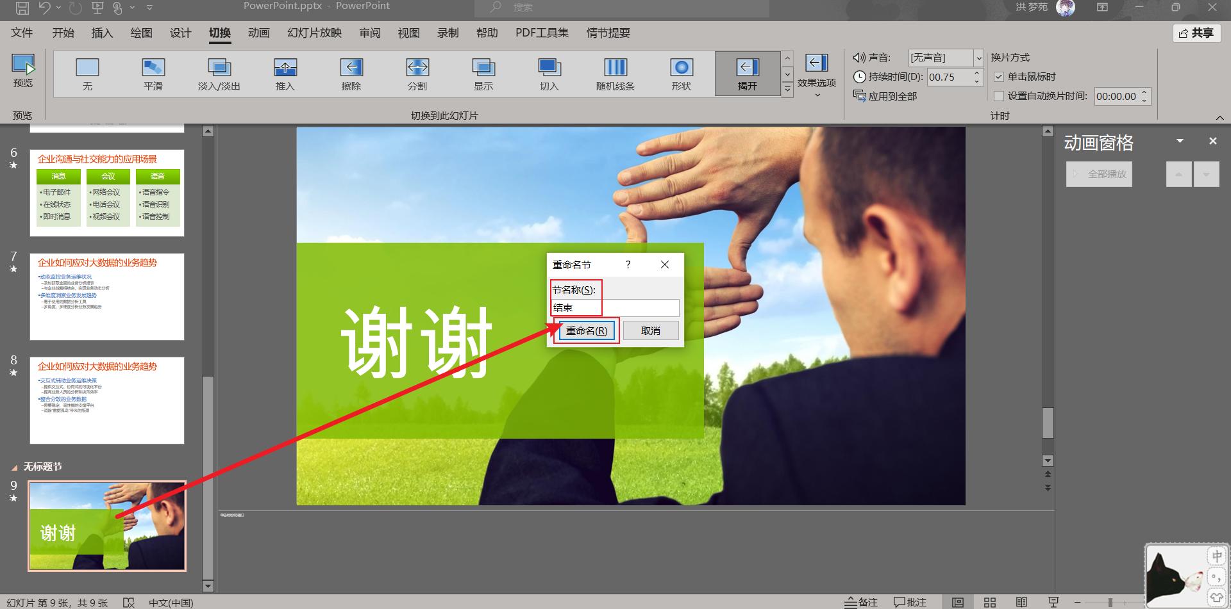Select the 切入 Cut transition
The width and height of the screenshot is (1231, 609).
click(x=549, y=74)
